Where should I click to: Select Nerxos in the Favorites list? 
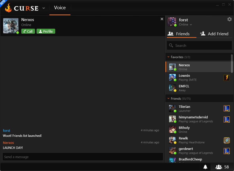199,67
